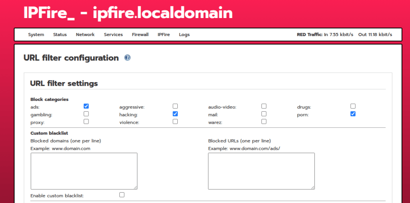Check the drugs category box
The height and width of the screenshot is (203, 410).
tap(353, 106)
